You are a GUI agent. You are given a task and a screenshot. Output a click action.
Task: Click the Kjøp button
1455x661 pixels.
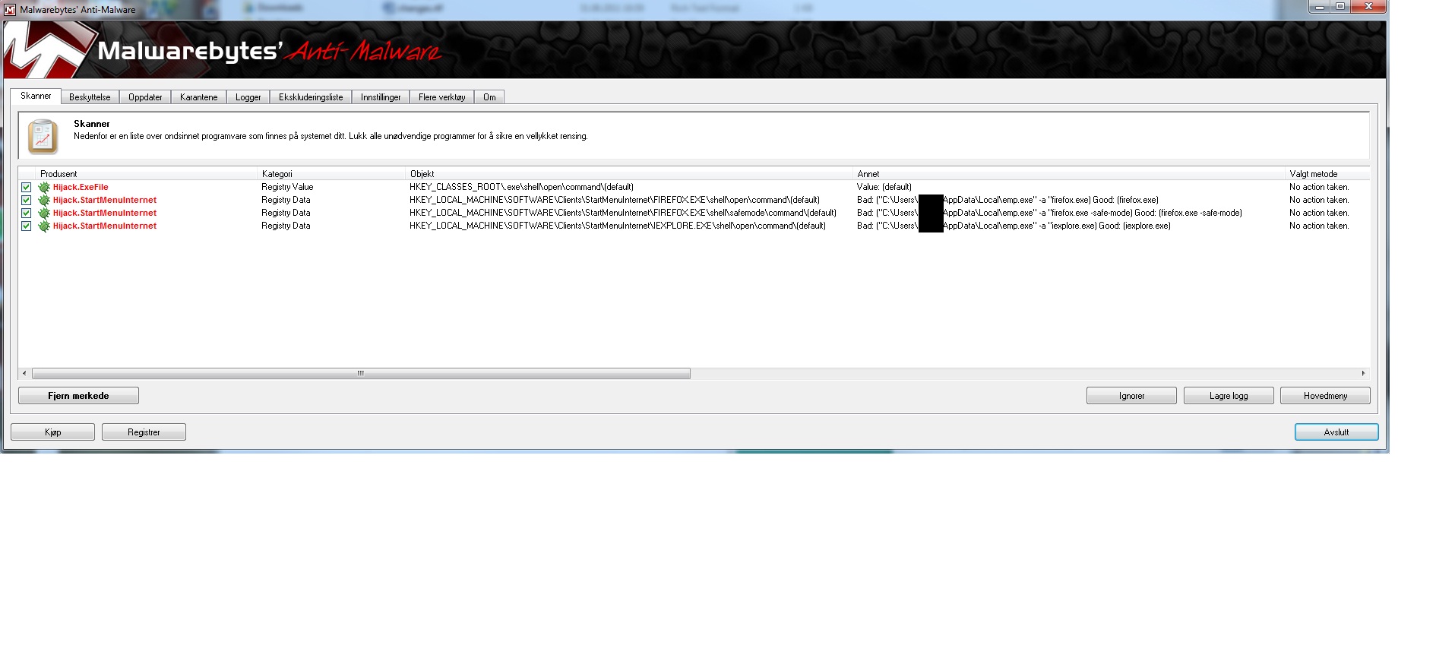click(52, 432)
